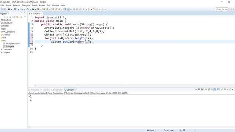
Task: Toggle Link with Editor in Navigator
Action: pos(17,17)
